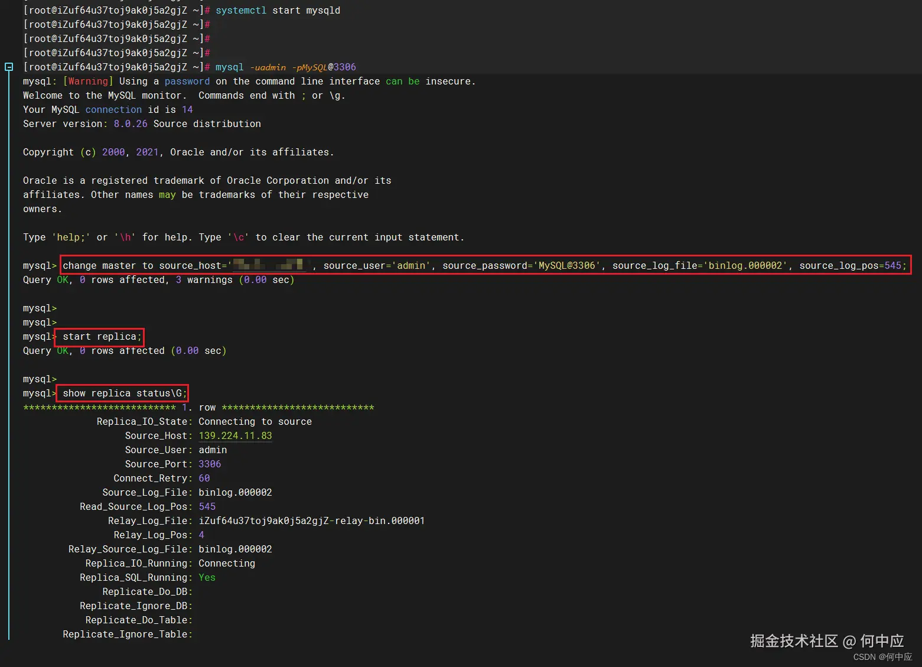Click the Source_User value 'admin'
The width and height of the screenshot is (922, 667).
point(213,450)
